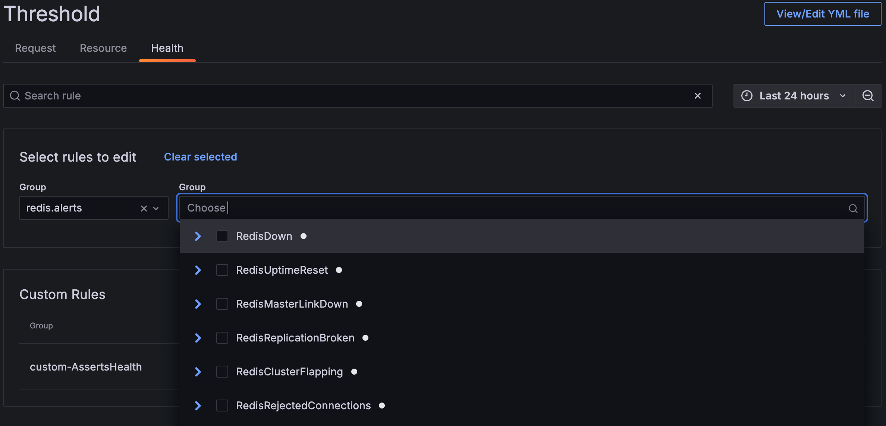Select the custom-AssertsHealth group row
This screenshot has width=886, height=426.
coord(86,367)
